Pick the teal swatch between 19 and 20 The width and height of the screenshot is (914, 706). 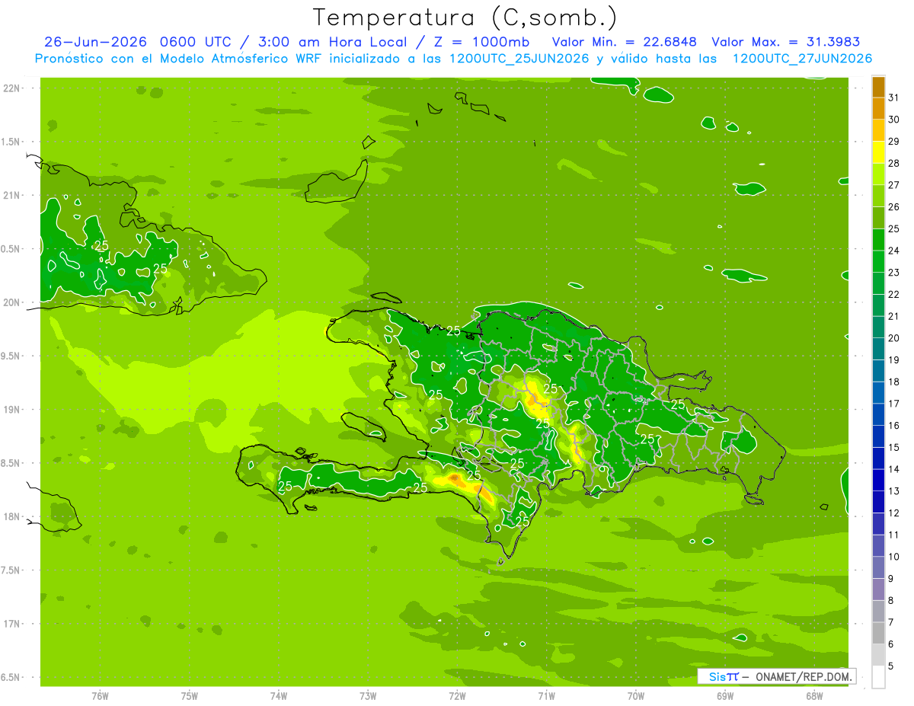click(x=878, y=349)
